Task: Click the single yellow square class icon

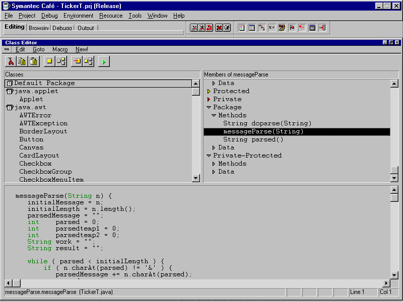Action: 49,61
